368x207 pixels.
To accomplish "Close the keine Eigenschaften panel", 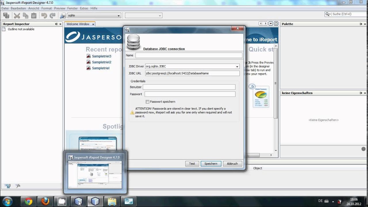I will 365,93.
